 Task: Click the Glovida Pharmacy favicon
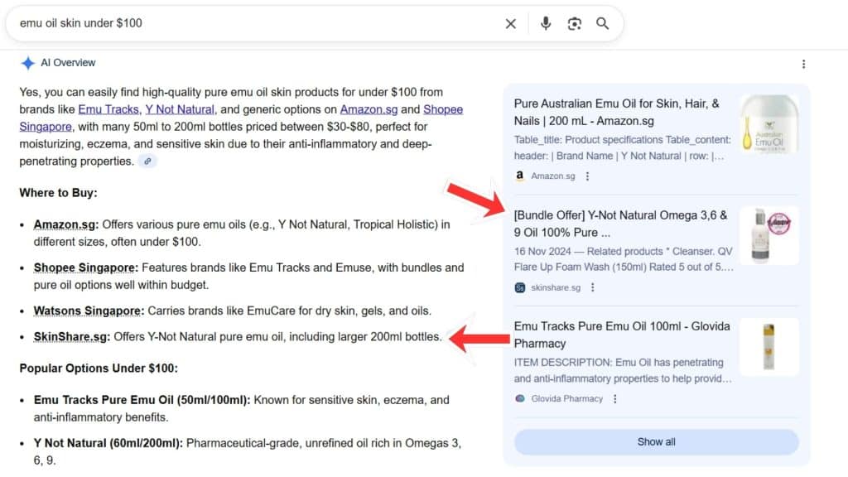520,398
